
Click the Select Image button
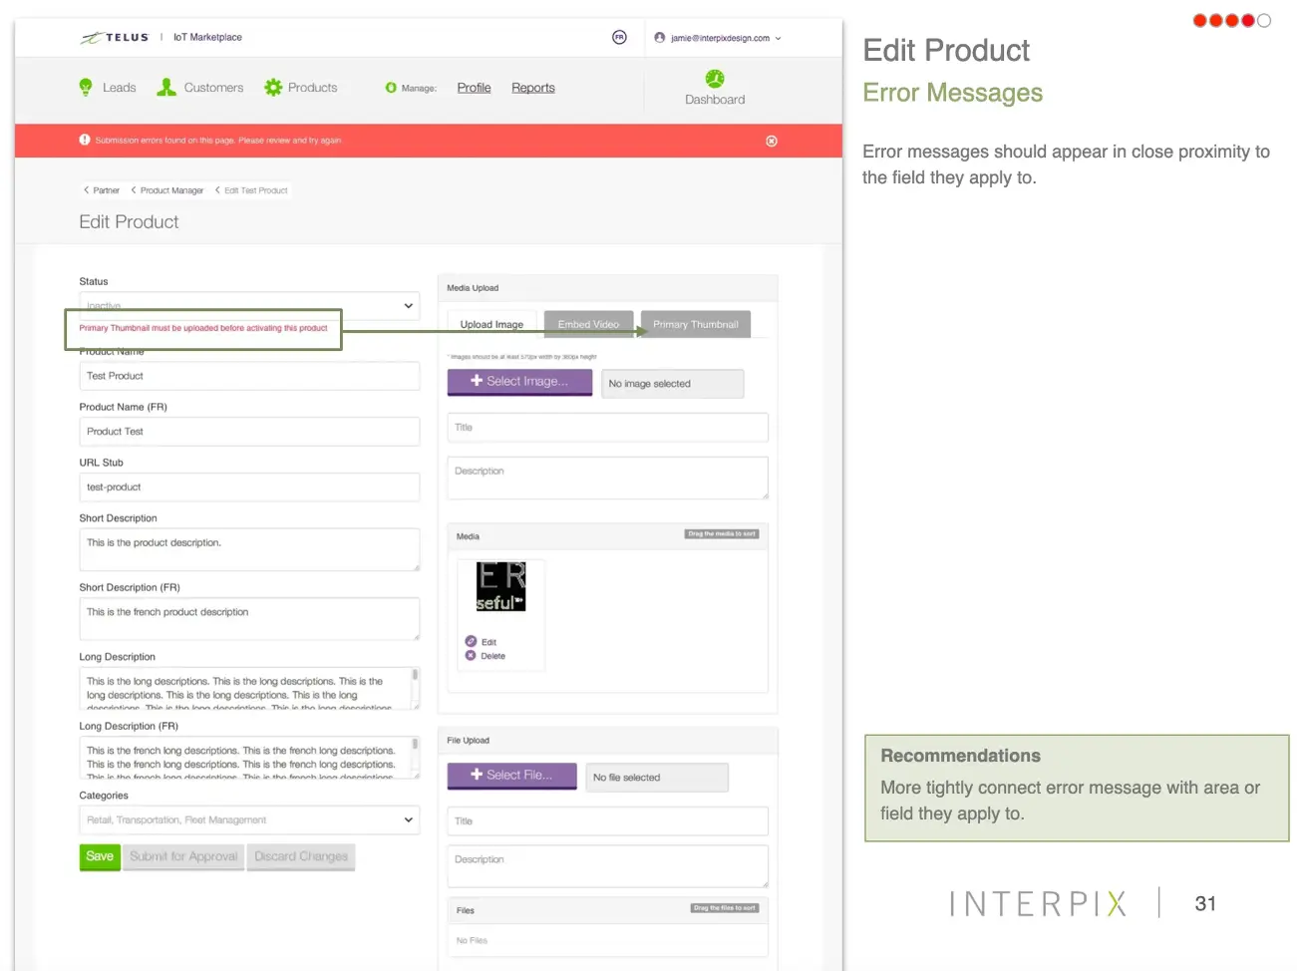click(519, 382)
